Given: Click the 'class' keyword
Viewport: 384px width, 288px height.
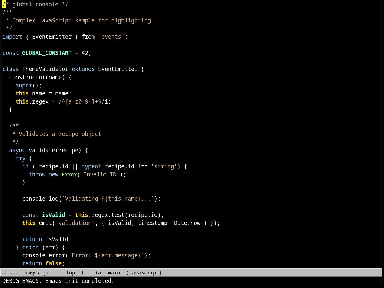Looking at the screenshot, I should click(x=11, y=69).
